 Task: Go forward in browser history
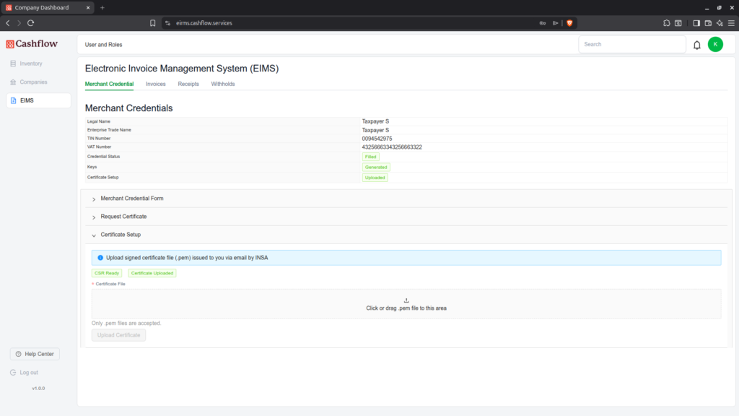[19, 23]
